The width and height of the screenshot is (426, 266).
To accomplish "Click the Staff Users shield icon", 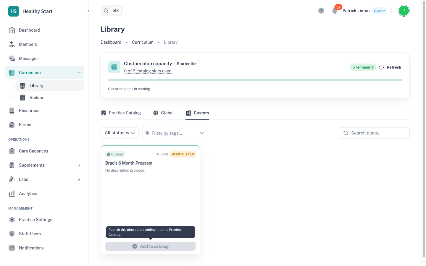I will coord(12,234).
